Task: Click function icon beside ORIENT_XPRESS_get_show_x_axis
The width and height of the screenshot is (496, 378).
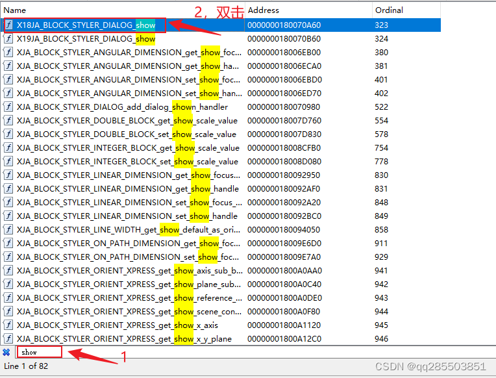Action: (8, 325)
